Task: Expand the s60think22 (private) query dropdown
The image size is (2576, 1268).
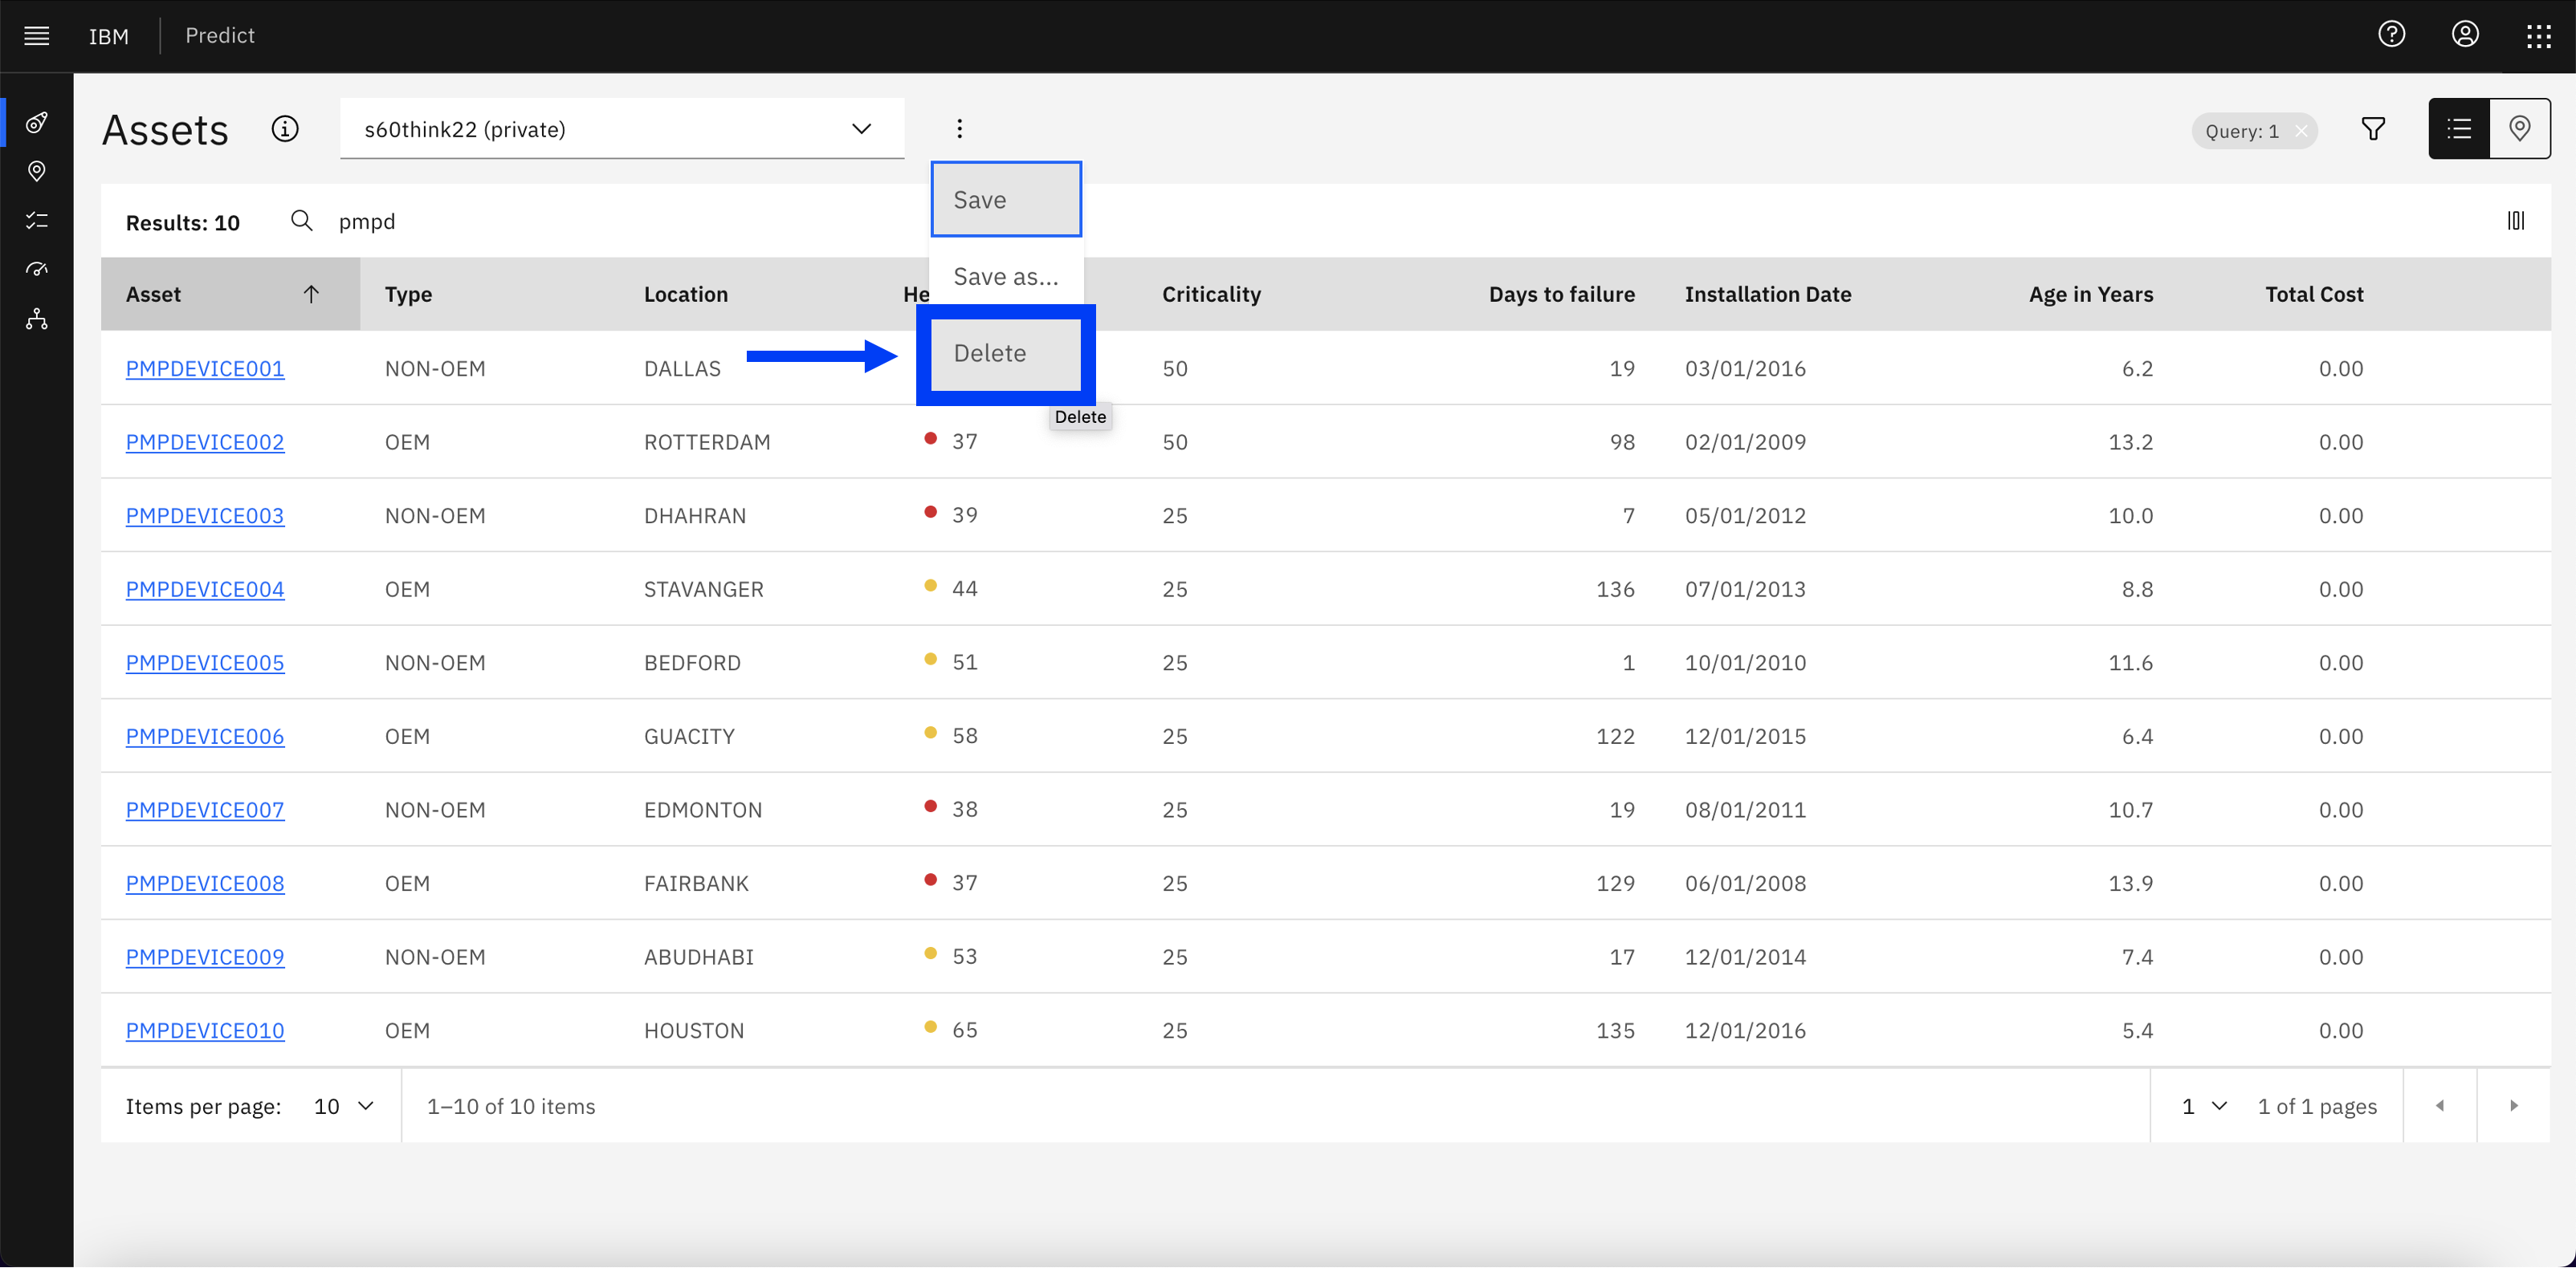Action: [622, 129]
